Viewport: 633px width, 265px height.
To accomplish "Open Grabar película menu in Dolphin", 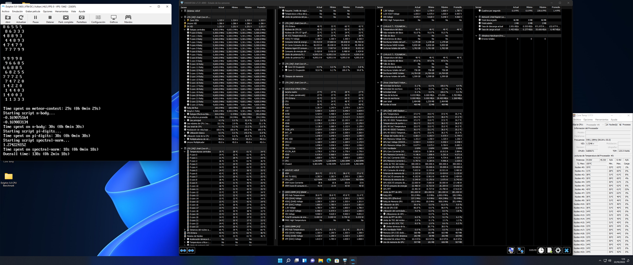I will [x=33, y=11].
